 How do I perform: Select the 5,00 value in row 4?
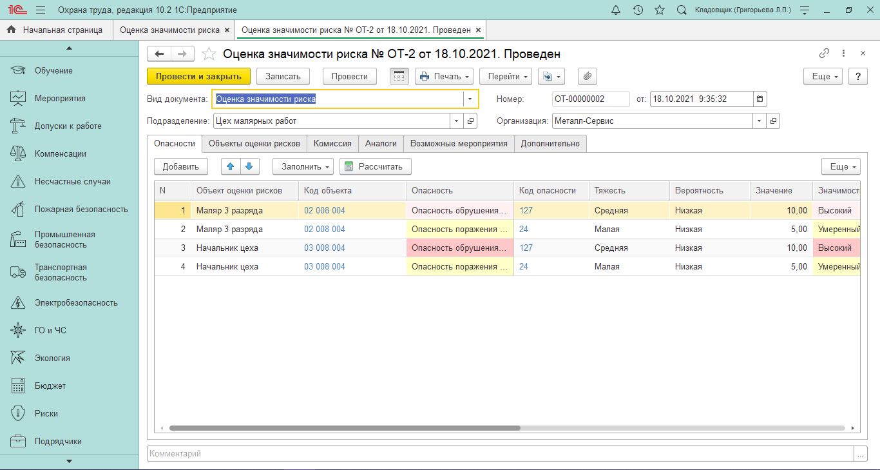coord(781,266)
